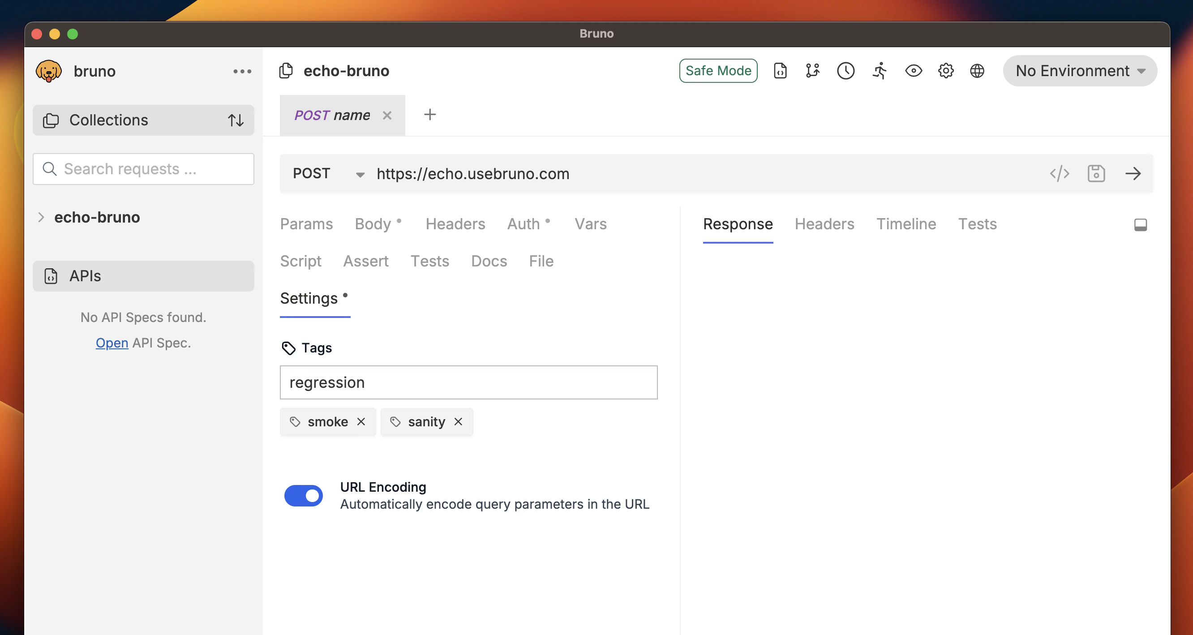
Task: Open the code generation view for the request
Action: tap(1059, 174)
